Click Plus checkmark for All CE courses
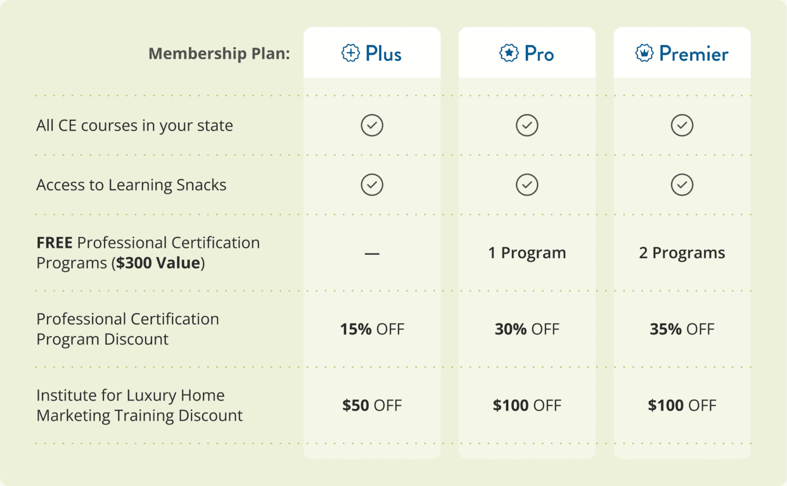The height and width of the screenshot is (486, 787). coord(372,125)
